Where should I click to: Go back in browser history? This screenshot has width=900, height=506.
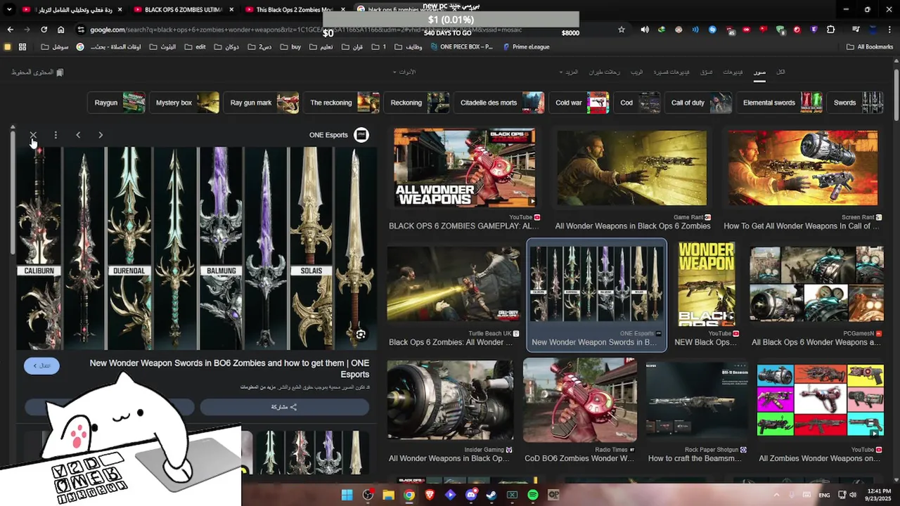(10, 30)
